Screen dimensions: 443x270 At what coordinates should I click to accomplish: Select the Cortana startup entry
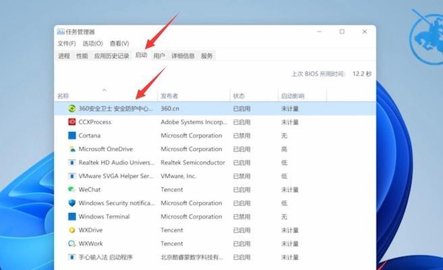tap(90, 136)
